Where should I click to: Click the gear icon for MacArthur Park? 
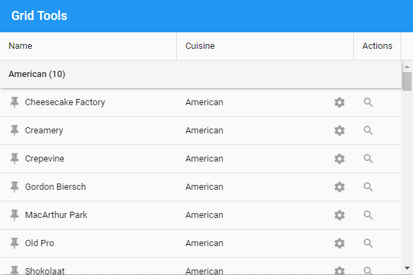tap(339, 215)
